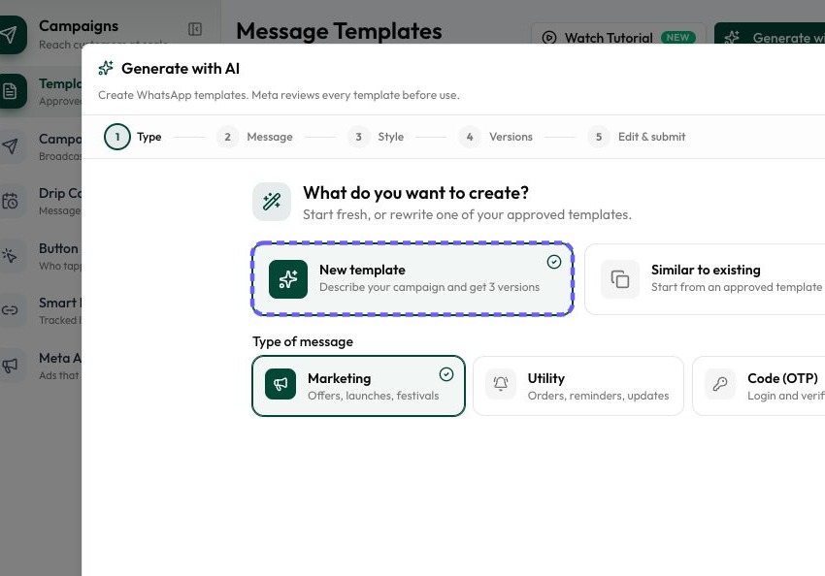
Task: Open the Meta Ads sidebar item
Action: click(41, 366)
